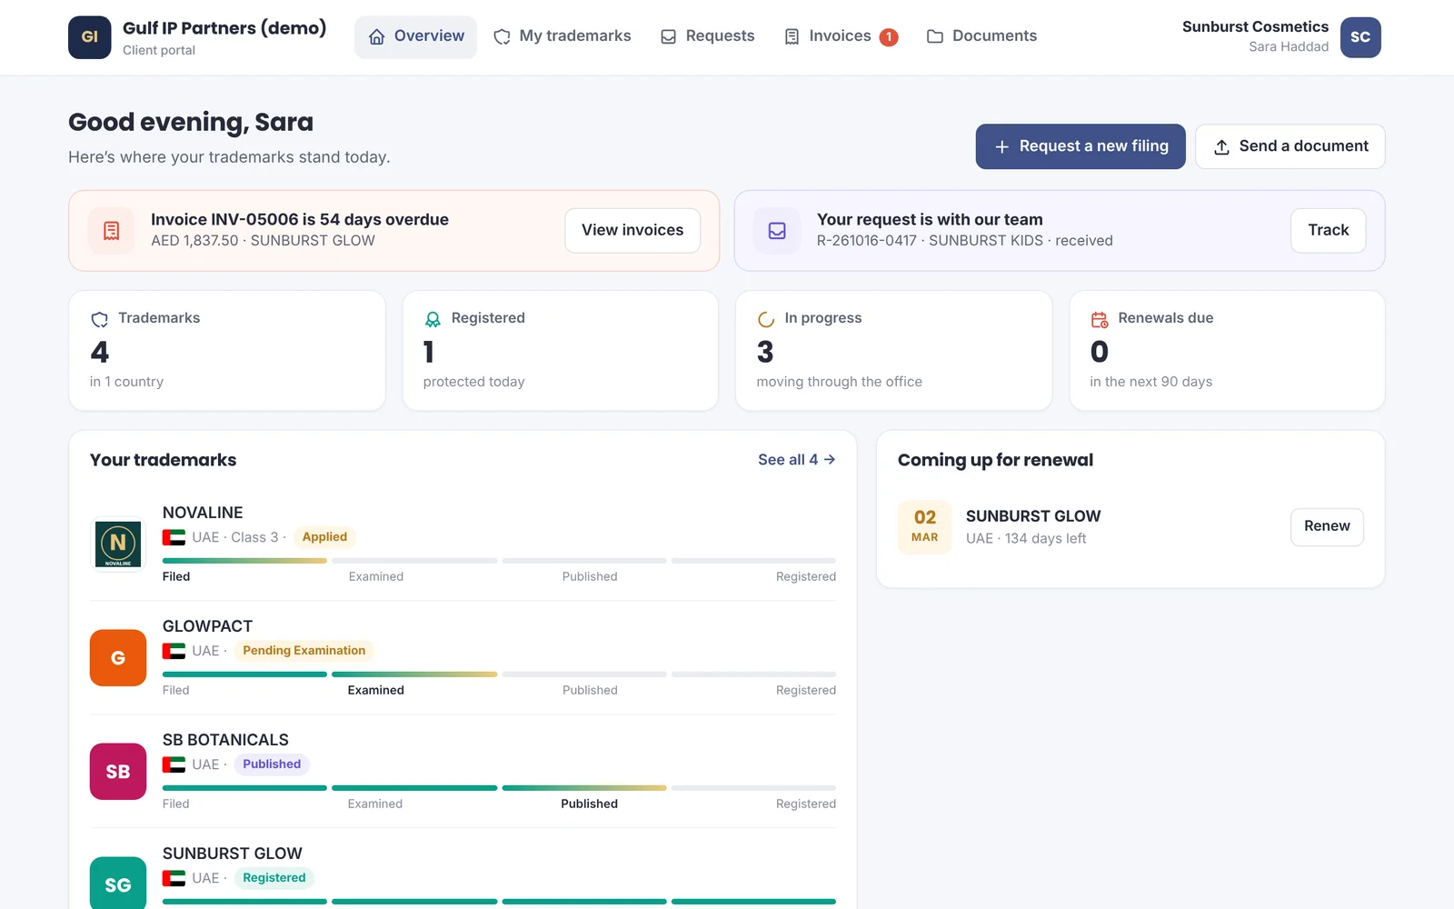Viewport: 1454px width, 909px height.
Task: Click the Registered badge under SUNBURST GLOW name
Action: 274,878
